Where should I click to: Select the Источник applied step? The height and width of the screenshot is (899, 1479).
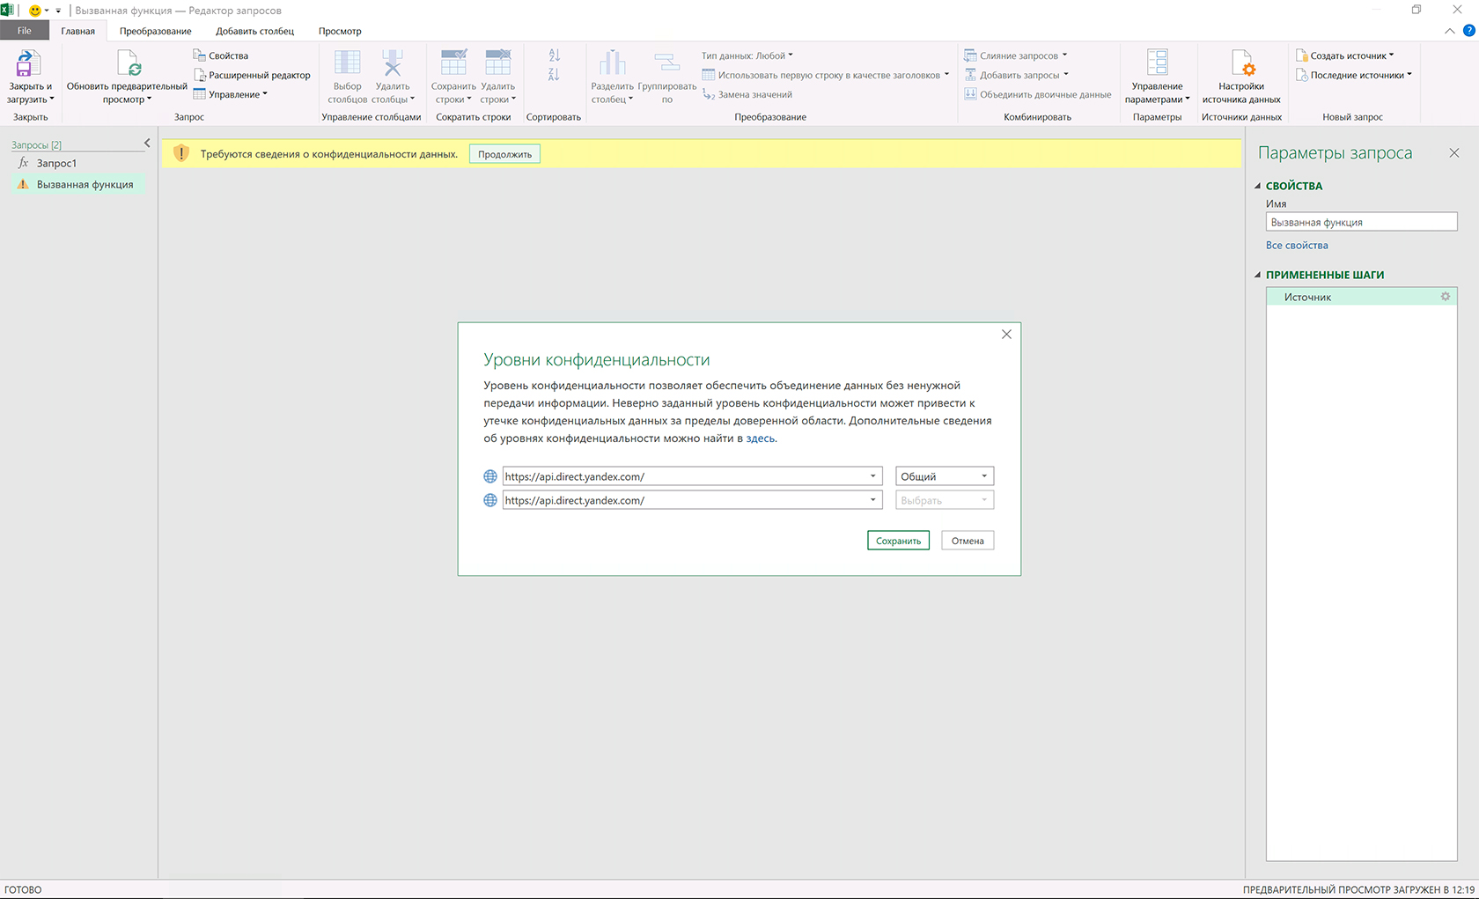pyautogui.click(x=1361, y=297)
